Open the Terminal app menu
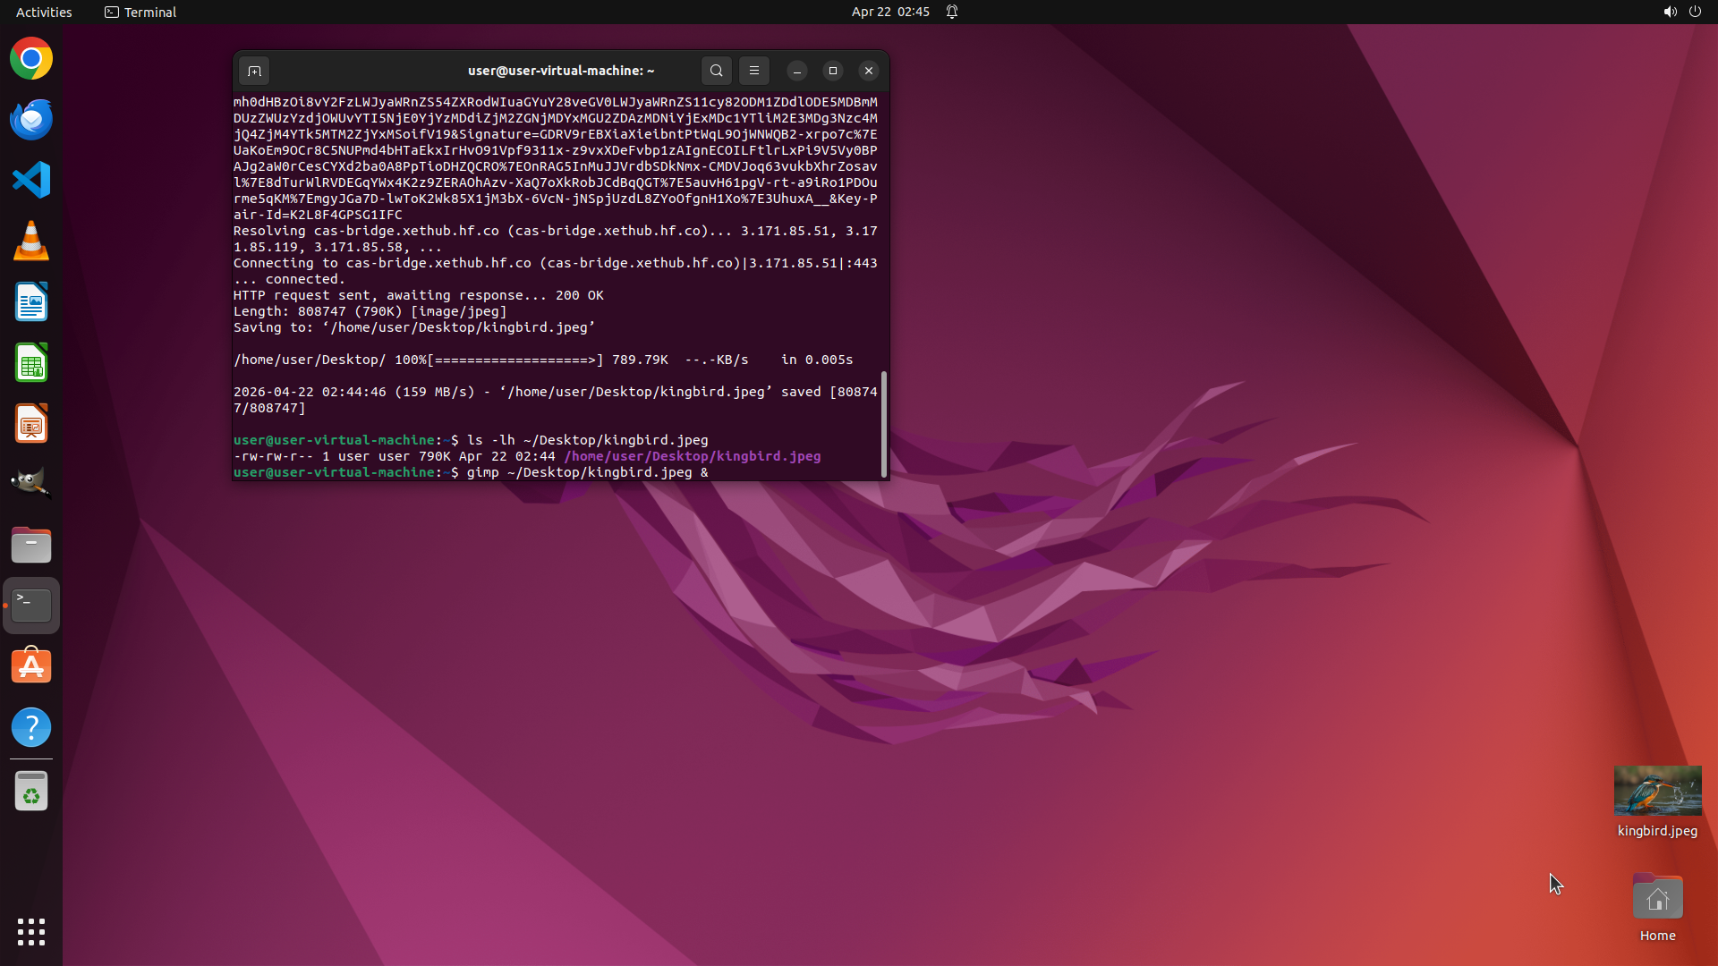 pyautogui.click(x=140, y=12)
